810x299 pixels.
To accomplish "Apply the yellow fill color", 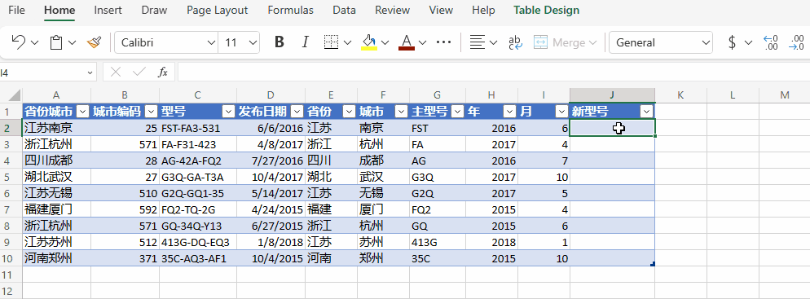I will click(x=369, y=42).
